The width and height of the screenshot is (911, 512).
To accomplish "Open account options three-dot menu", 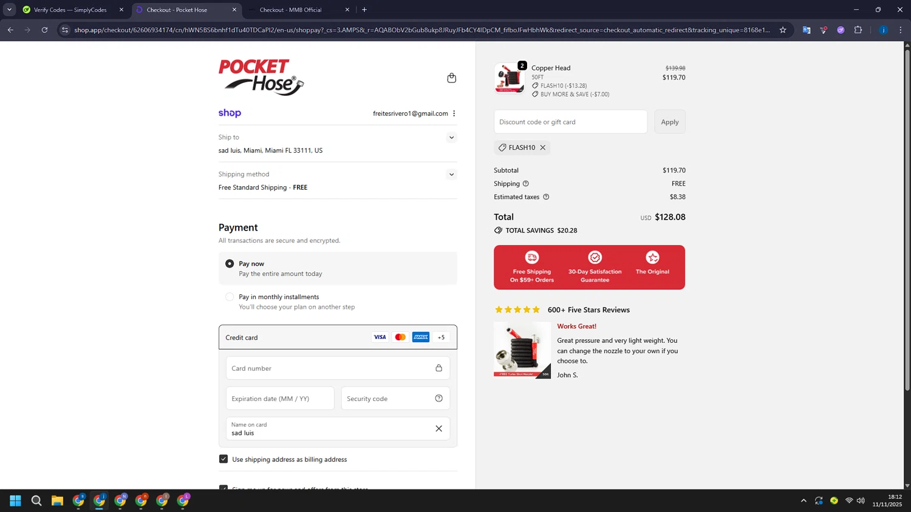I will coord(454,113).
